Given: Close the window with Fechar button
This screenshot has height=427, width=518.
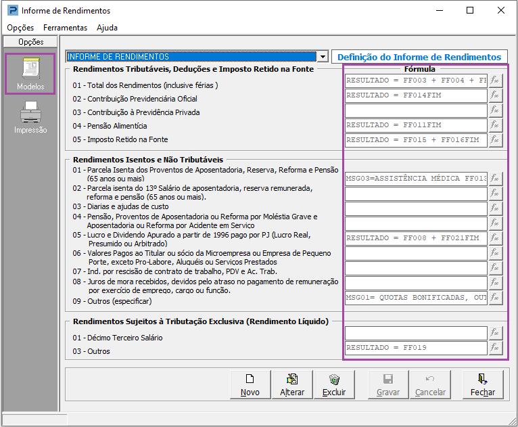Looking at the screenshot, I should 483,385.
